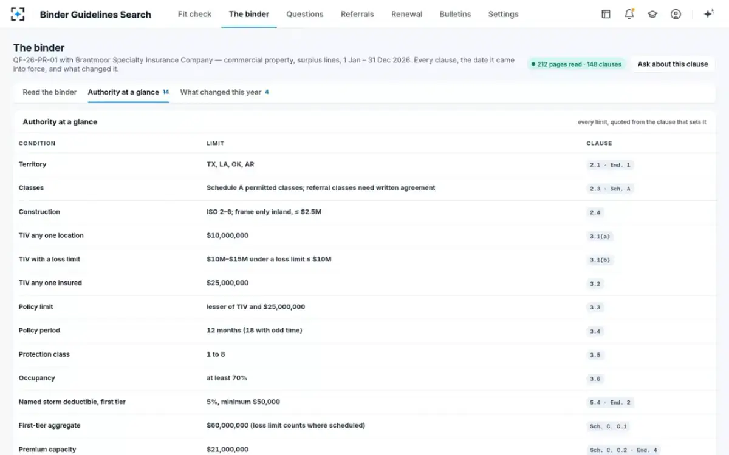Open clause 3.4 reference chip
This screenshot has height=455, width=729.
595,331
